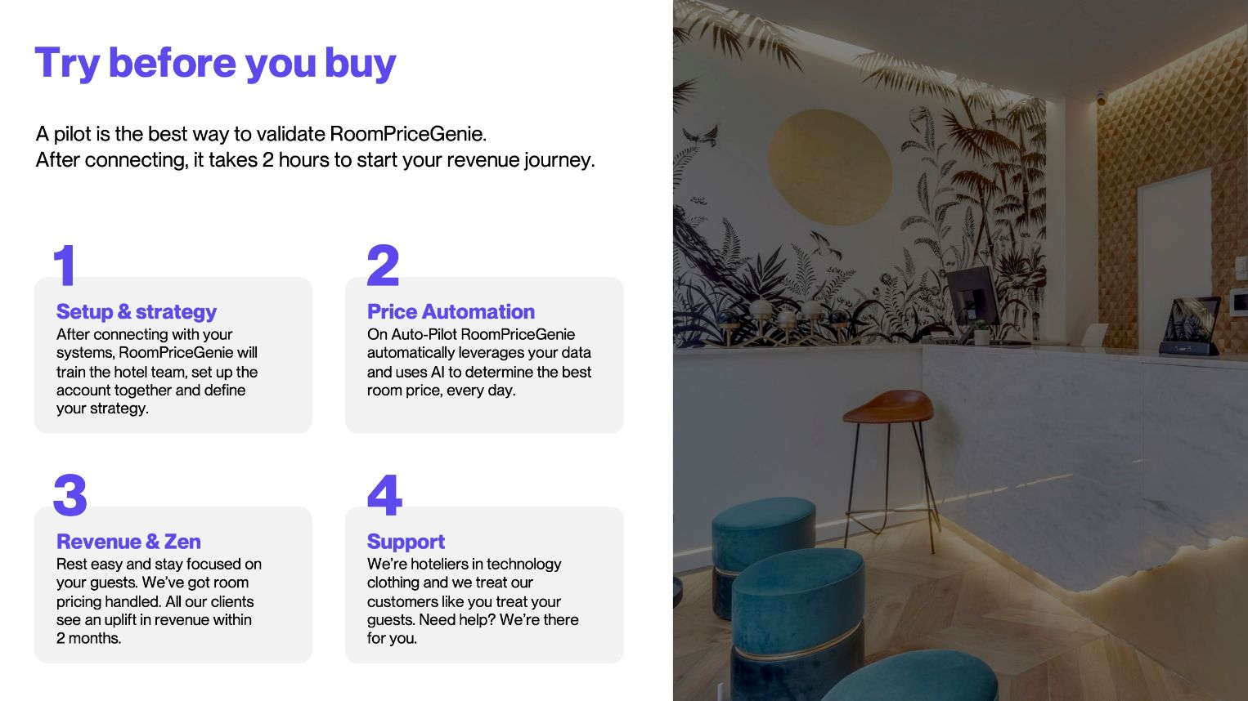Click the sentence starting "After connecting, it takes"
The image size is (1248, 701).
coord(315,159)
